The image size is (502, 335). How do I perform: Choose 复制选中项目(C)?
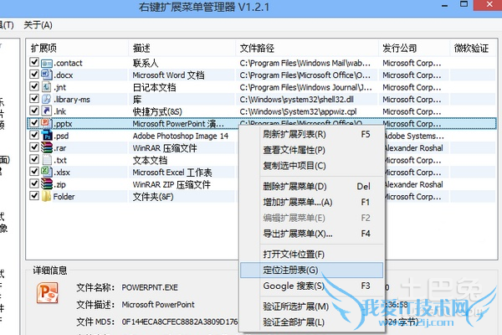pos(311,166)
